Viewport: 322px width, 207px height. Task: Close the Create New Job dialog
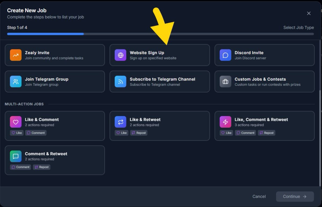click(x=309, y=13)
